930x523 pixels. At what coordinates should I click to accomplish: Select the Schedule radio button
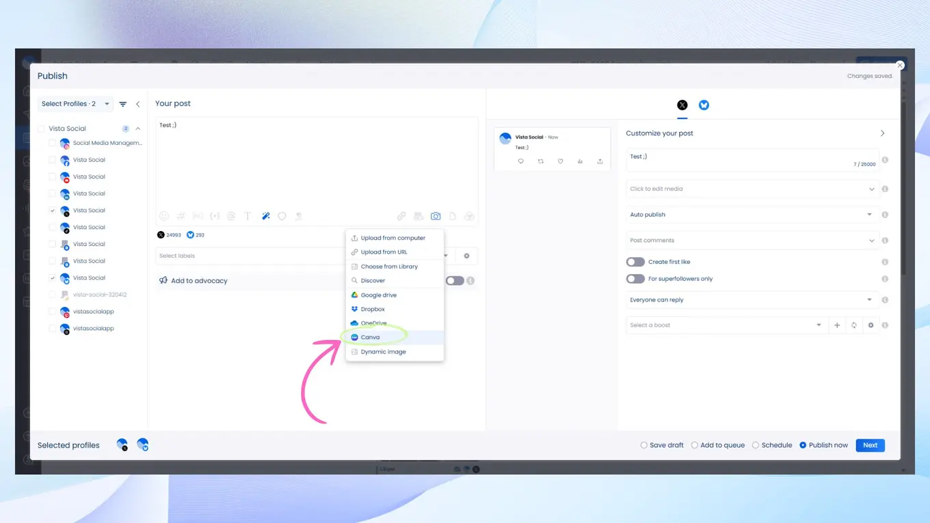(756, 445)
